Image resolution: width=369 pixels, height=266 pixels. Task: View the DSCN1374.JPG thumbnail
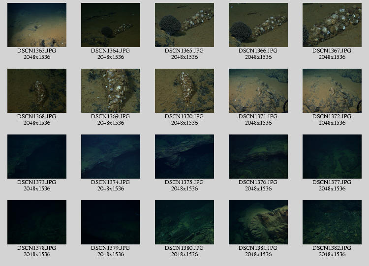(x=111, y=157)
